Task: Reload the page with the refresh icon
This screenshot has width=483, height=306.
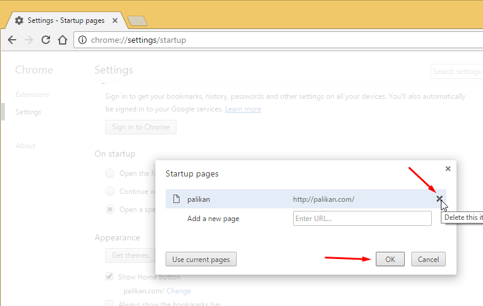Action: pyautogui.click(x=46, y=40)
